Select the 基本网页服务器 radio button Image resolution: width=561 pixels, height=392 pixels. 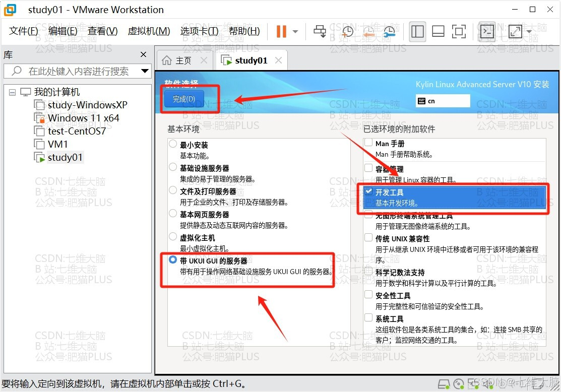tap(173, 214)
